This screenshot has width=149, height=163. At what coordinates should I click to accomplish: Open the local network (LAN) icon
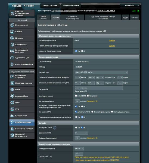tap(12, 83)
